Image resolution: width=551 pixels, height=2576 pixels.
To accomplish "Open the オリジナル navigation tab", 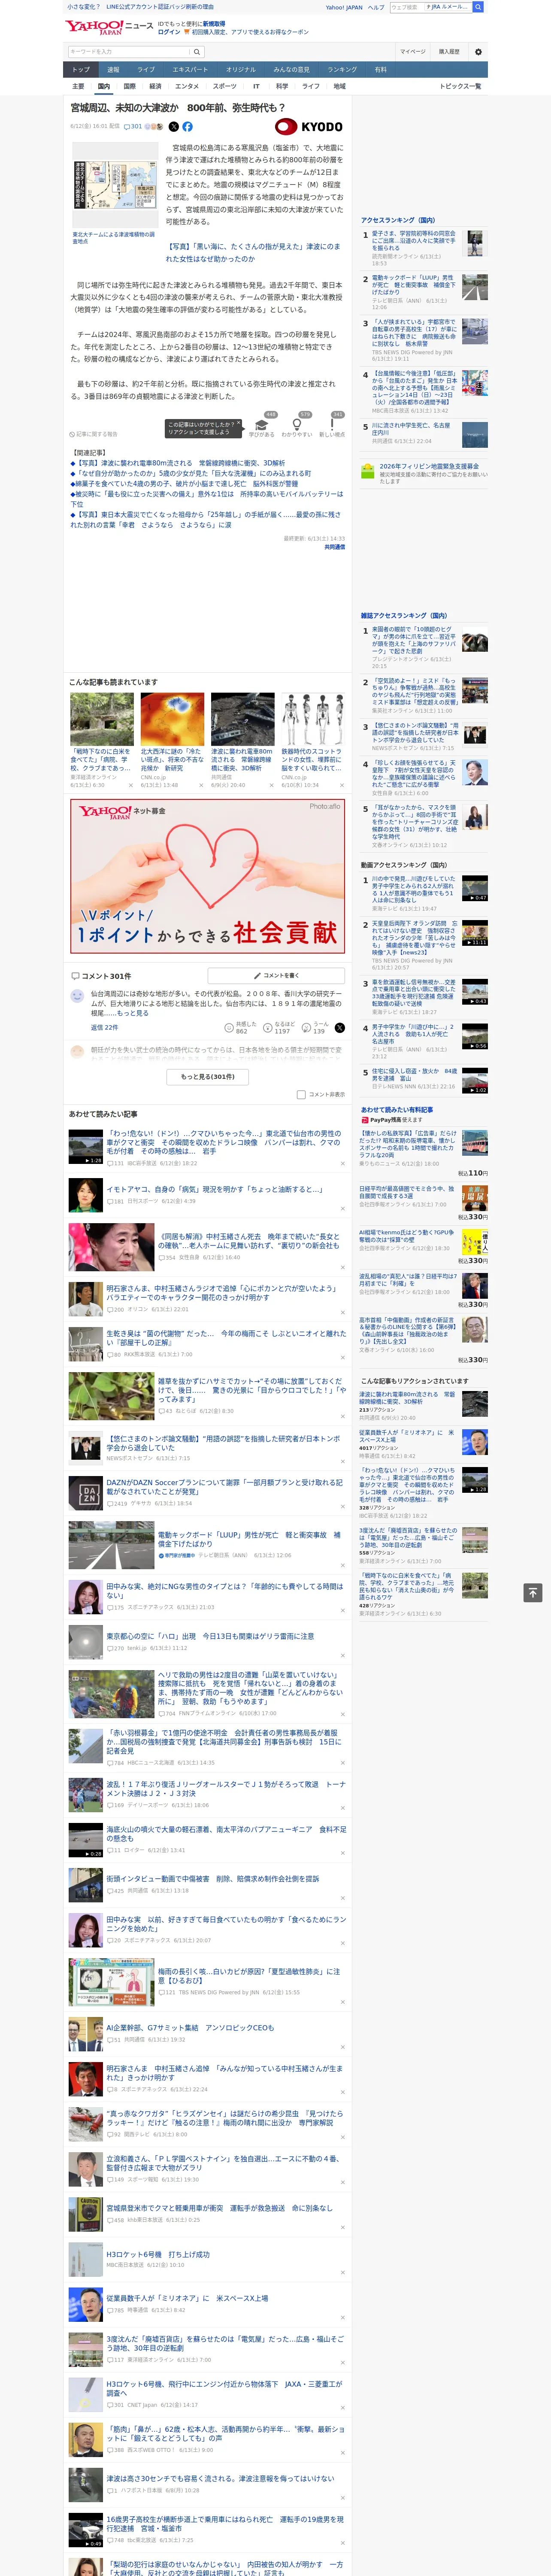I will click(x=241, y=70).
